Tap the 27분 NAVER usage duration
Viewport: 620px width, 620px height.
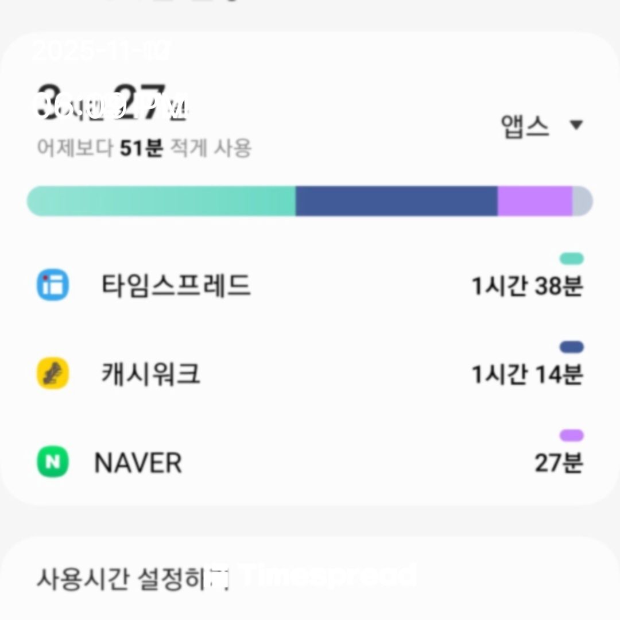[558, 463]
